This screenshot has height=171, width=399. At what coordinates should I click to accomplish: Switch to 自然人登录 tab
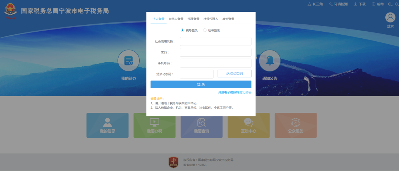tap(176, 19)
